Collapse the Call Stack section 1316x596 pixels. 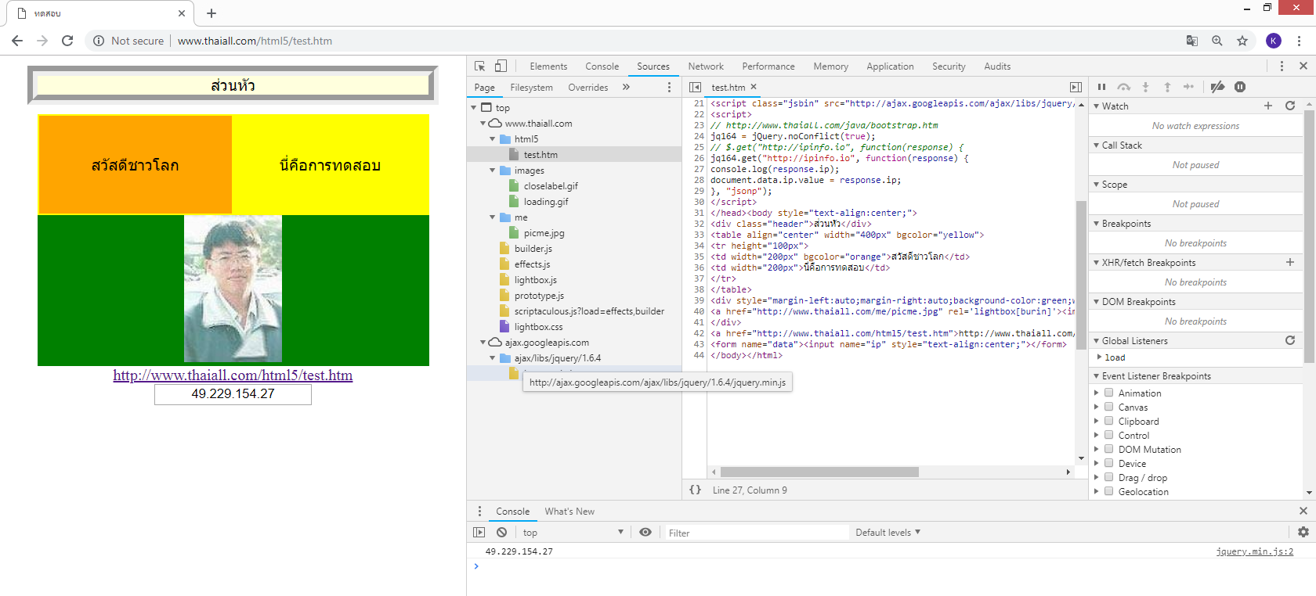click(1121, 145)
